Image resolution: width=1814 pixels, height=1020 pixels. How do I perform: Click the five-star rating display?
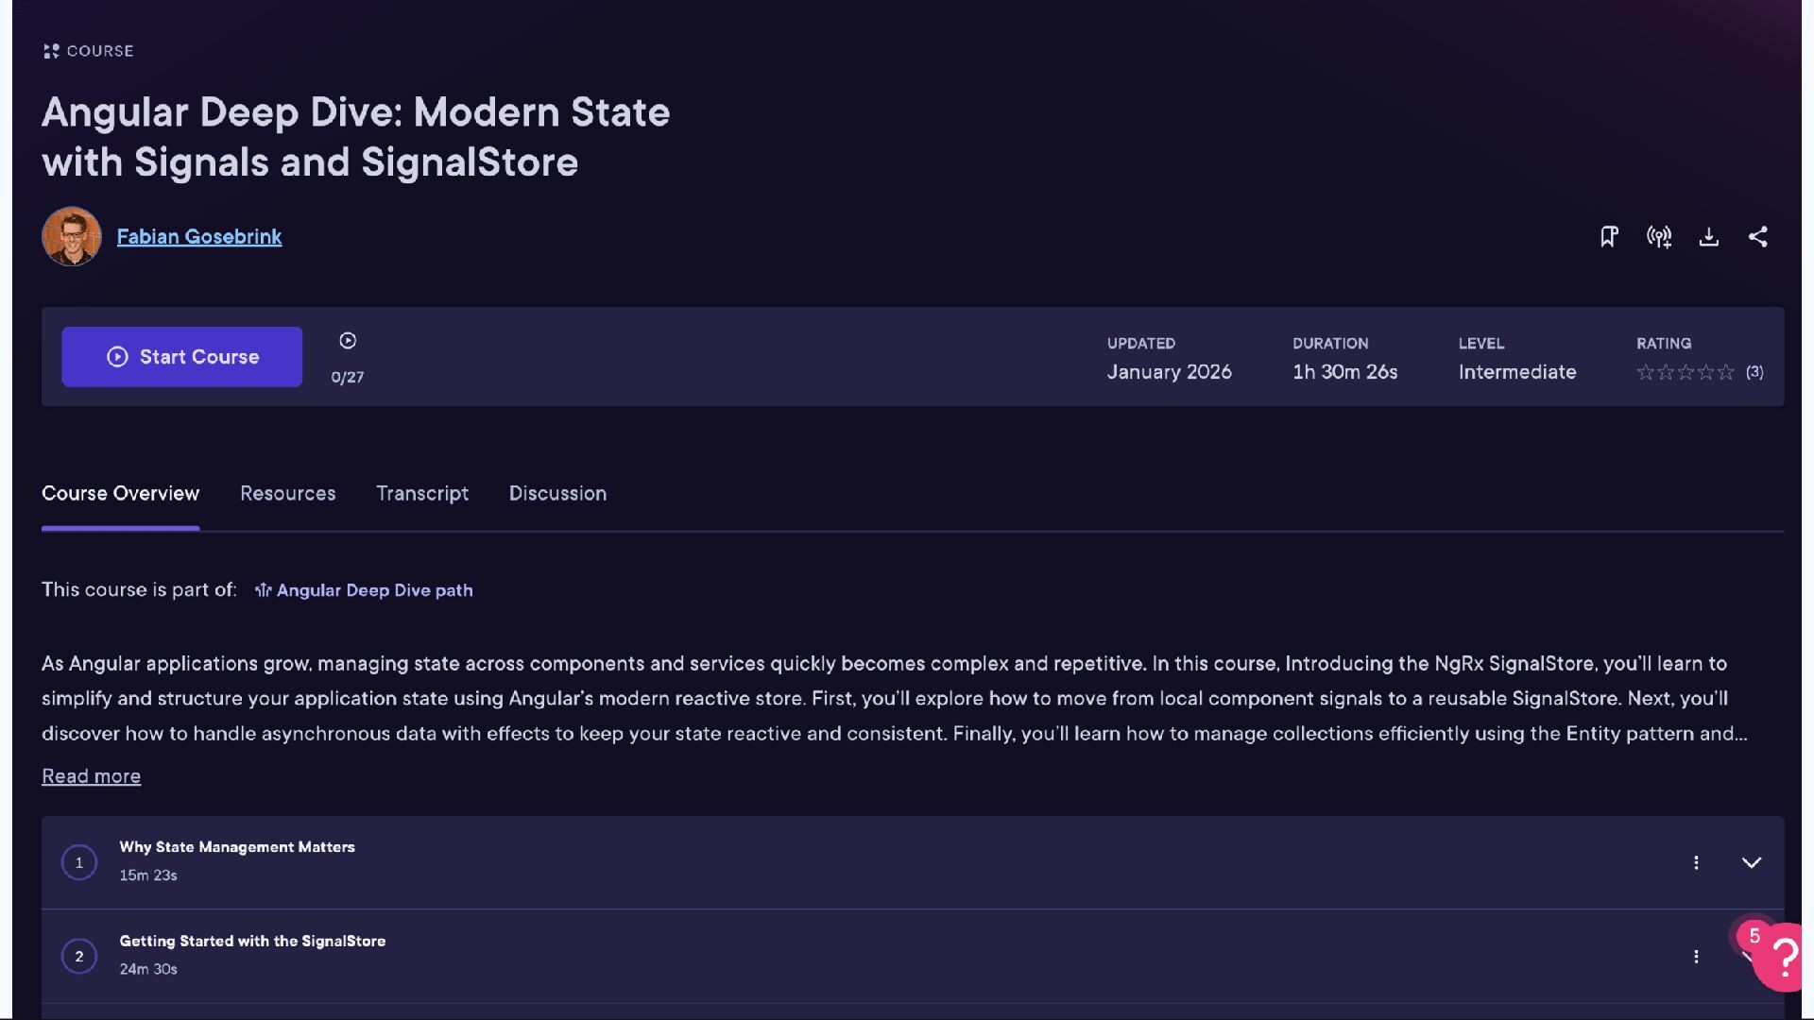pos(1686,372)
